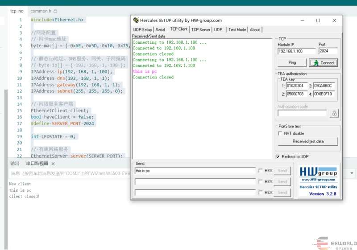
Task: Select the common.h editor tab
Action: 41,11
